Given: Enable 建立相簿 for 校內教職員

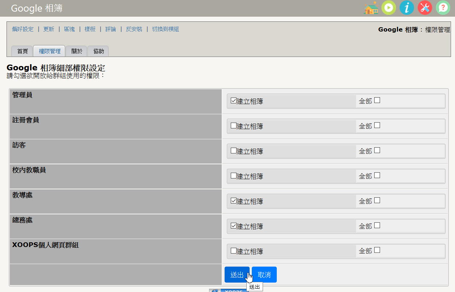Looking at the screenshot, I should point(234,176).
